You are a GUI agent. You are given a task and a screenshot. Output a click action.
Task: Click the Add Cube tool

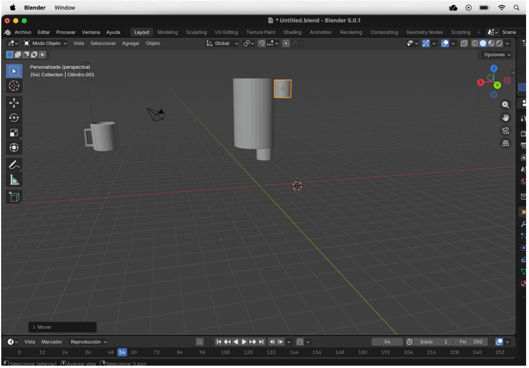14,197
